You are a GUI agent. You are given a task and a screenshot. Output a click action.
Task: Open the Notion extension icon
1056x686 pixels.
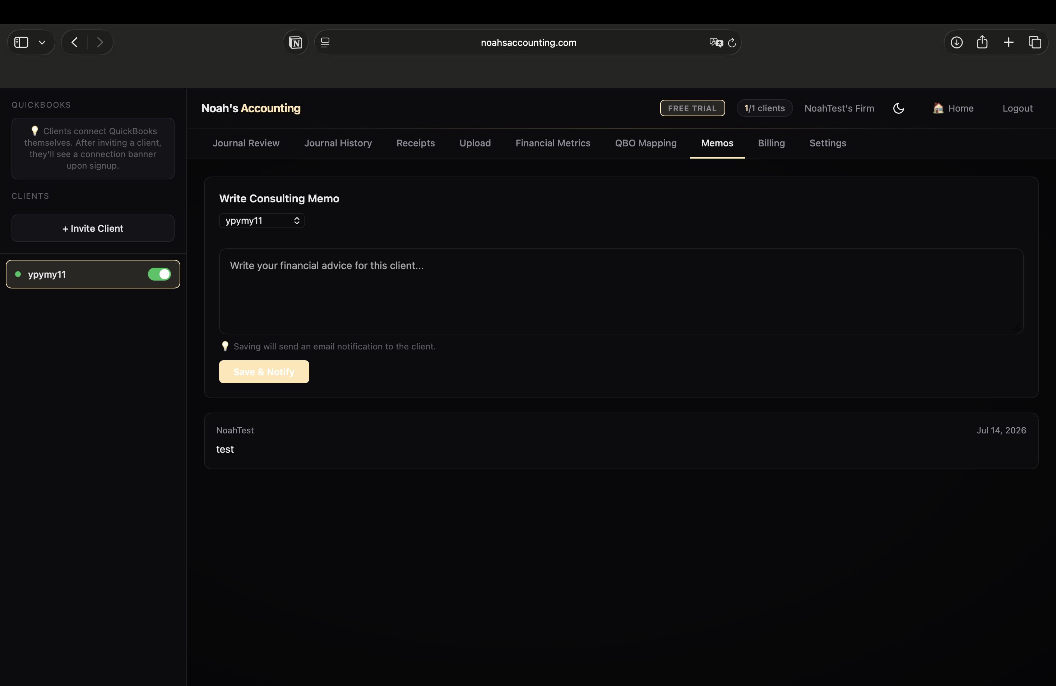click(x=296, y=43)
